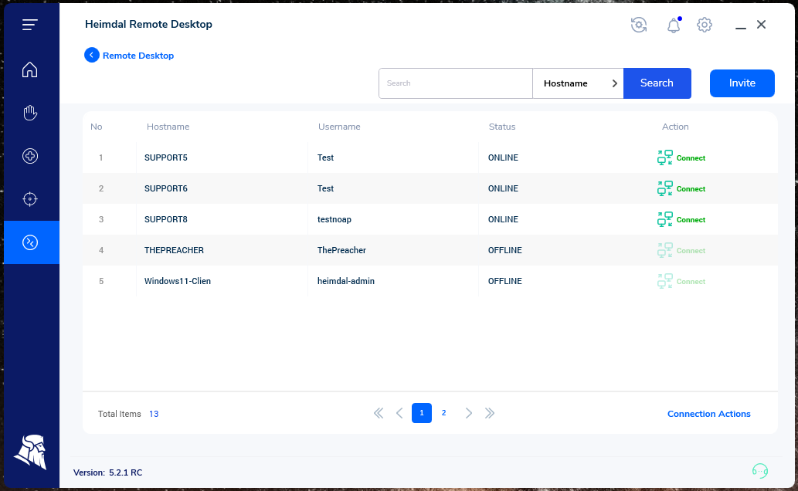Select hostname SUPPORT8 cell
Screen dimensions: 798x491
click(x=166, y=219)
